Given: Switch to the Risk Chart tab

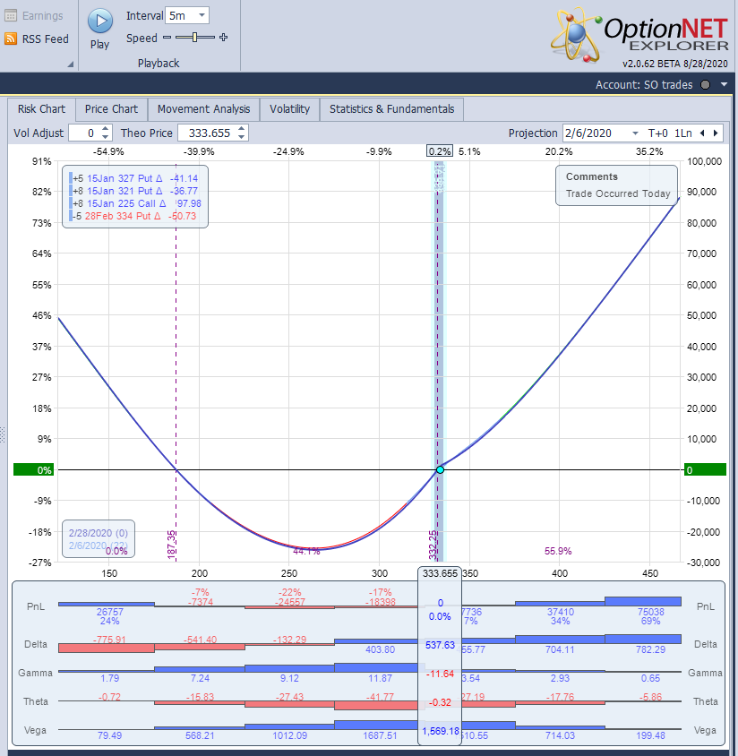Looking at the screenshot, I should pos(41,109).
